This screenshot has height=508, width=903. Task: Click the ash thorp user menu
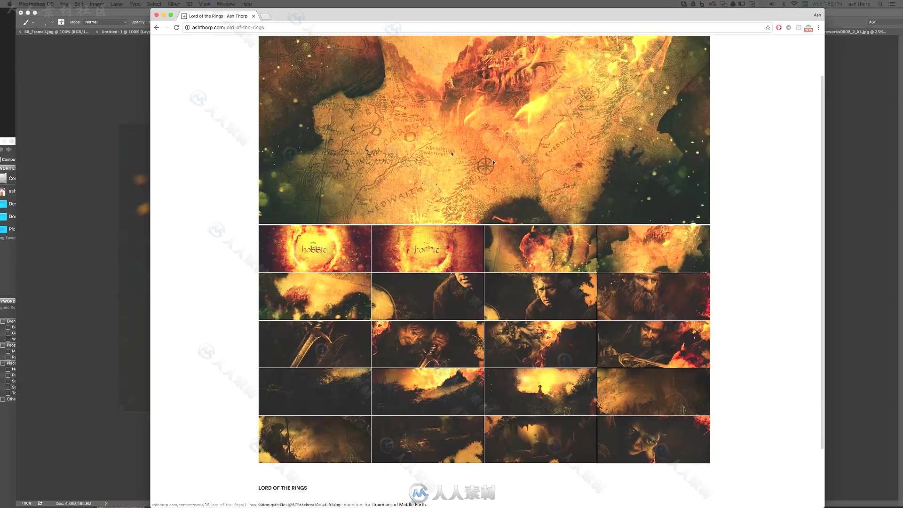click(x=859, y=4)
